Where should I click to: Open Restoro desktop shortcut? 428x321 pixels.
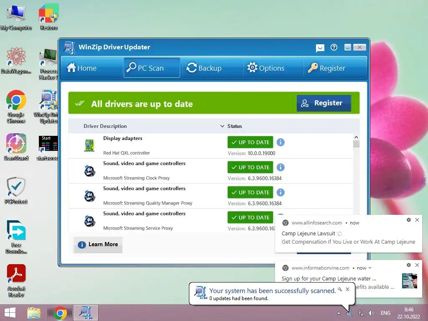point(48,17)
